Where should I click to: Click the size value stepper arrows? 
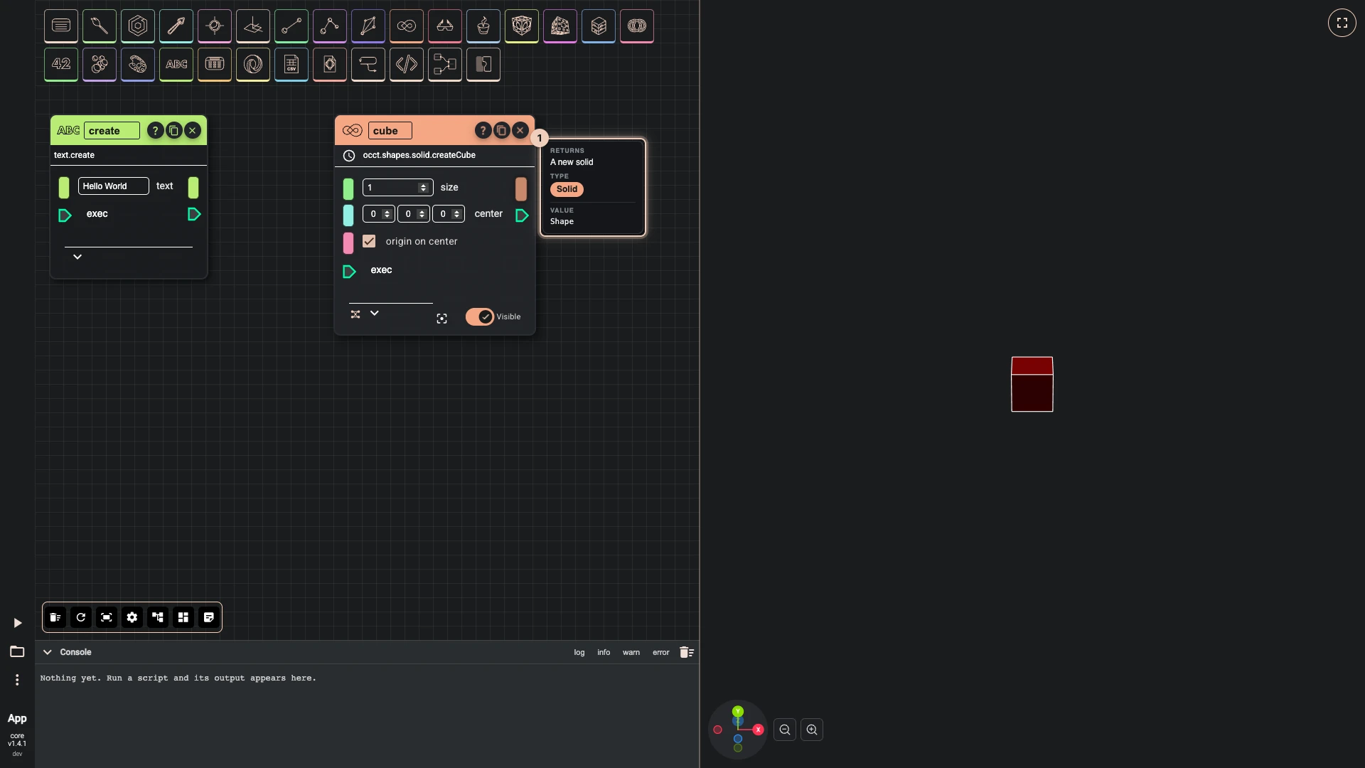(x=424, y=187)
